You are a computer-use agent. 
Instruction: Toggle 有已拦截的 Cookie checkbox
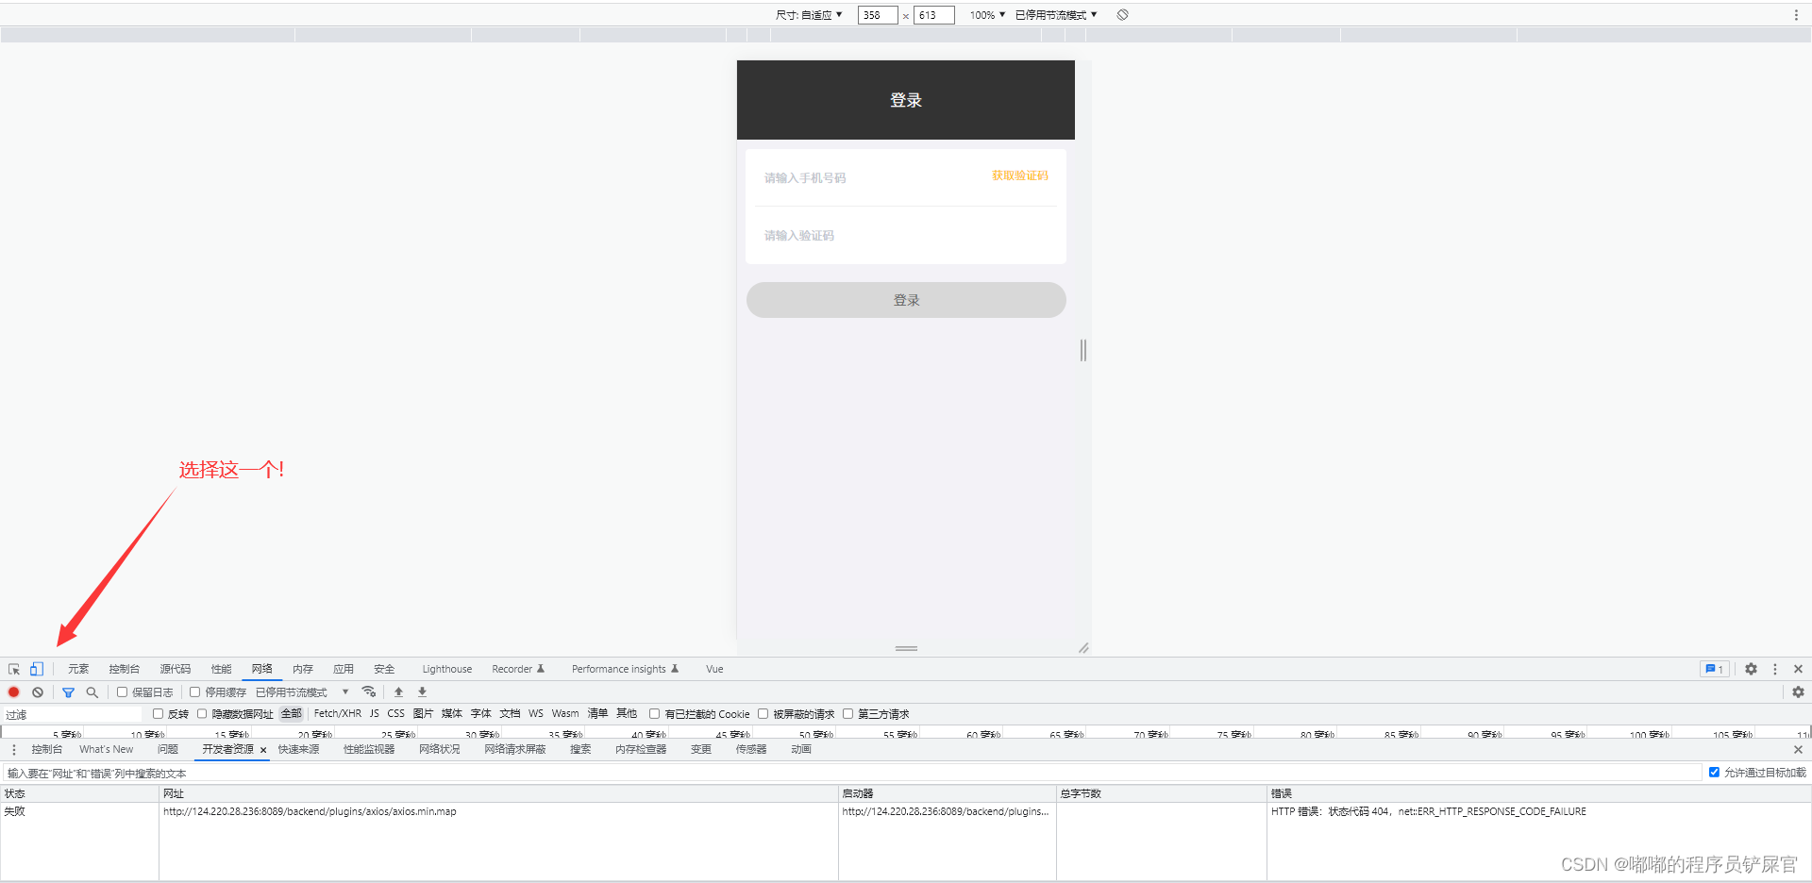(654, 713)
